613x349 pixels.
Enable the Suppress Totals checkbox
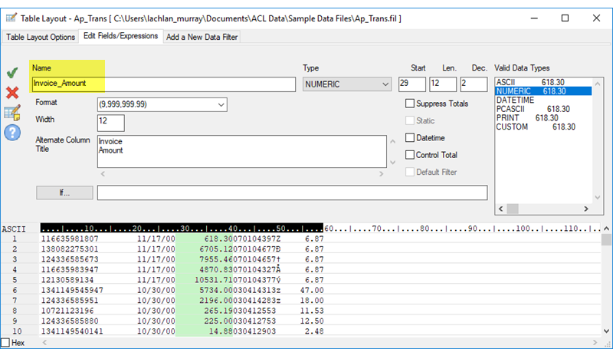410,104
